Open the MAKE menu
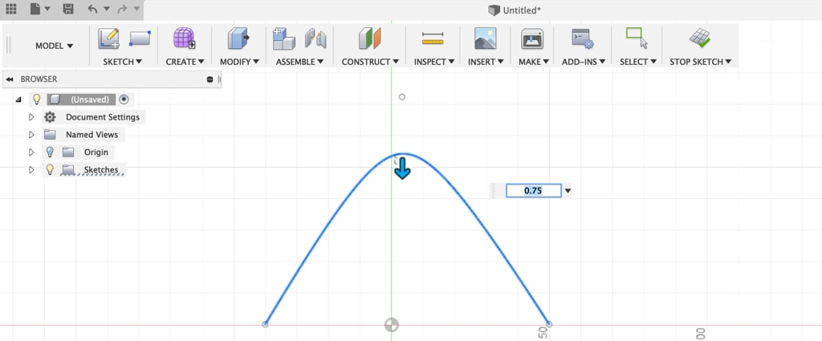This screenshot has height=341, width=822. [x=534, y=62]
